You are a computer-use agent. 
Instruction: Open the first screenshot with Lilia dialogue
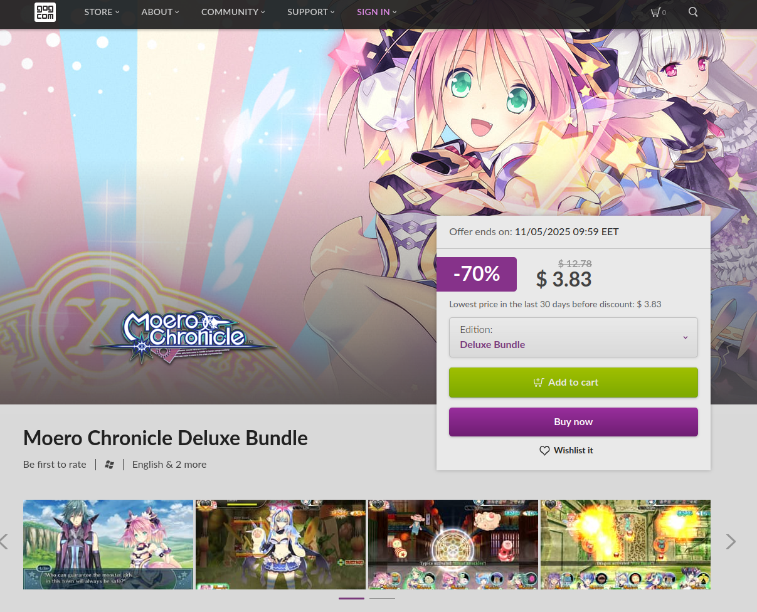click(108, 544)
